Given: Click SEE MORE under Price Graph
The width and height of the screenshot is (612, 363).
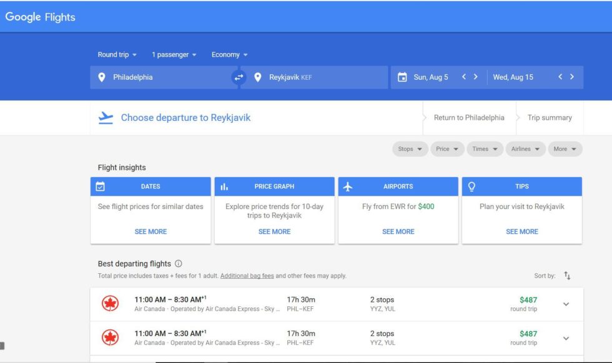Looking at the screenshot, I should click(274, 231).
